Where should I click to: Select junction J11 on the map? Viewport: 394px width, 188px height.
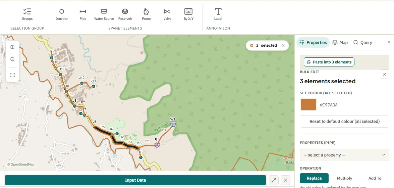tap(60, 75)
